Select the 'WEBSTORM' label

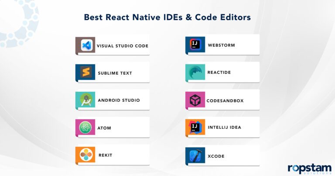click(x=221, y=45)
